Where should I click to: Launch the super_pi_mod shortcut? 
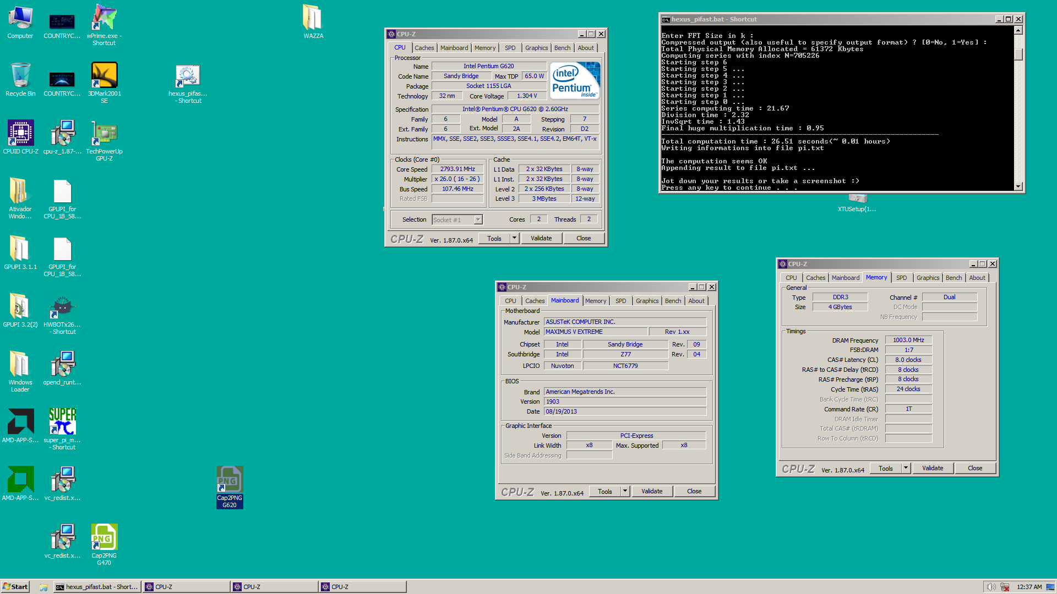tap(62, 429)
